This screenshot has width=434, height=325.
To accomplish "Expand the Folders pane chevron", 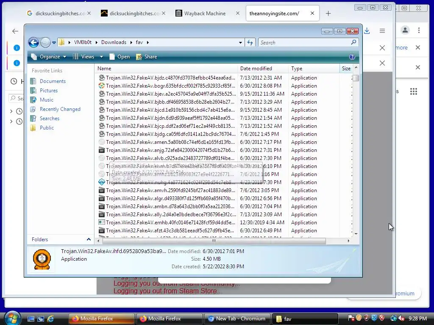I will pos(89,240).
